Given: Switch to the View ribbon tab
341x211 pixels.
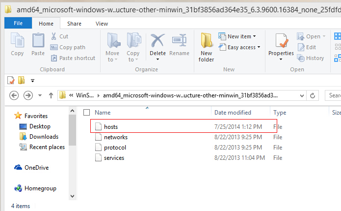Looking at the screenshot, I should (x=102, y=24).
